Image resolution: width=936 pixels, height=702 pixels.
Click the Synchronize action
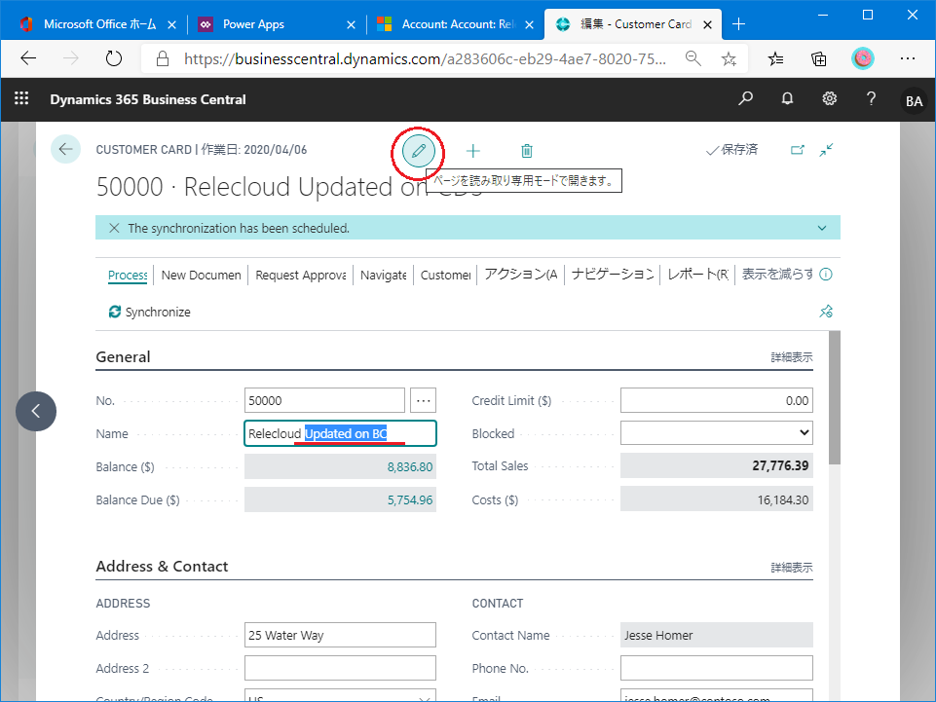(149, 312)
